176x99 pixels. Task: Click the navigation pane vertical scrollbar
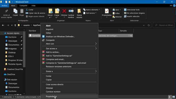coord(24,49)
